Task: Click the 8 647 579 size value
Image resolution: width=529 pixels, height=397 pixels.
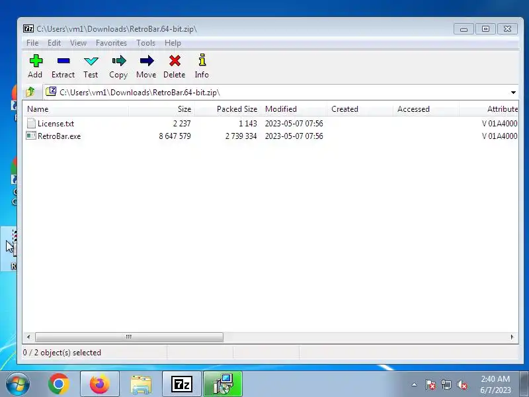Action: [175, 136]
